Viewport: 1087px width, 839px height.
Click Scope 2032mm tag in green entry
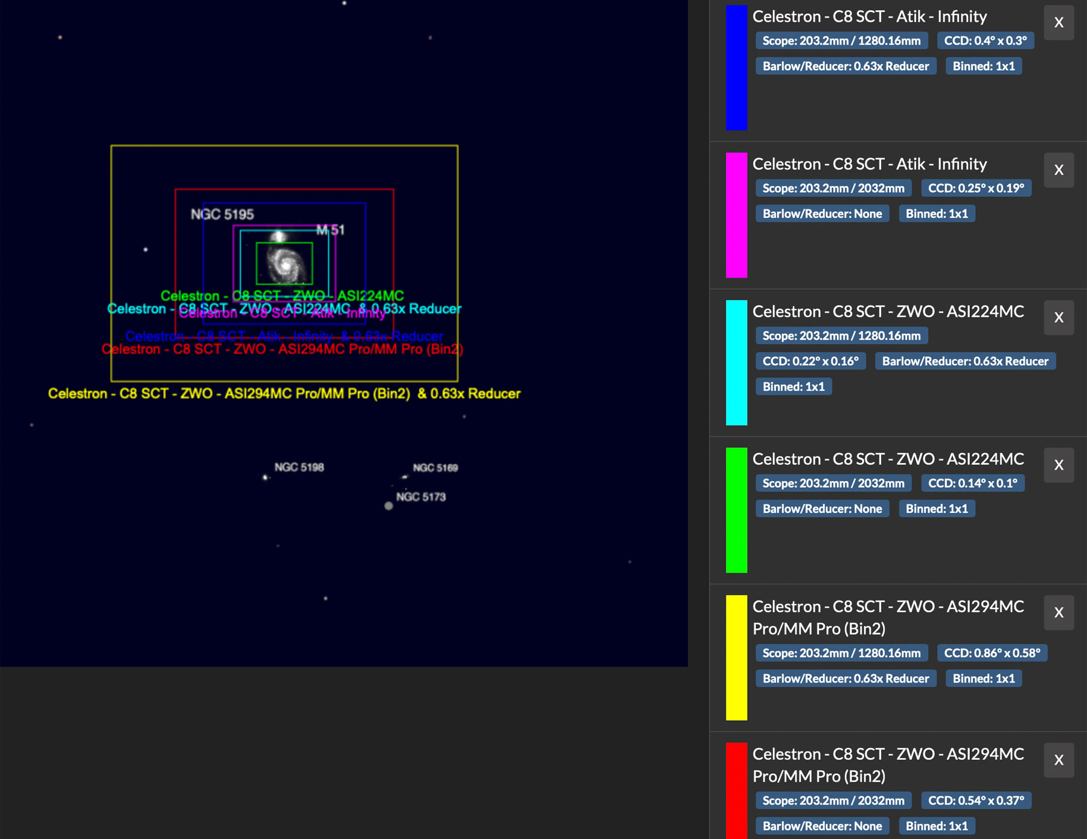point(833,483)
